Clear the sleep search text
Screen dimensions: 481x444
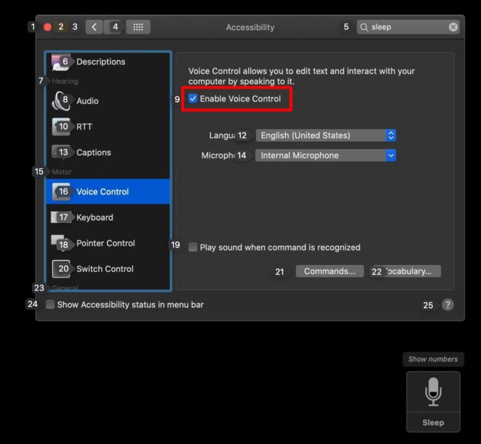453,27
